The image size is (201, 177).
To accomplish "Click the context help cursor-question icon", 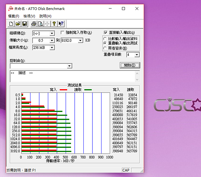I will tap(61, 24).
